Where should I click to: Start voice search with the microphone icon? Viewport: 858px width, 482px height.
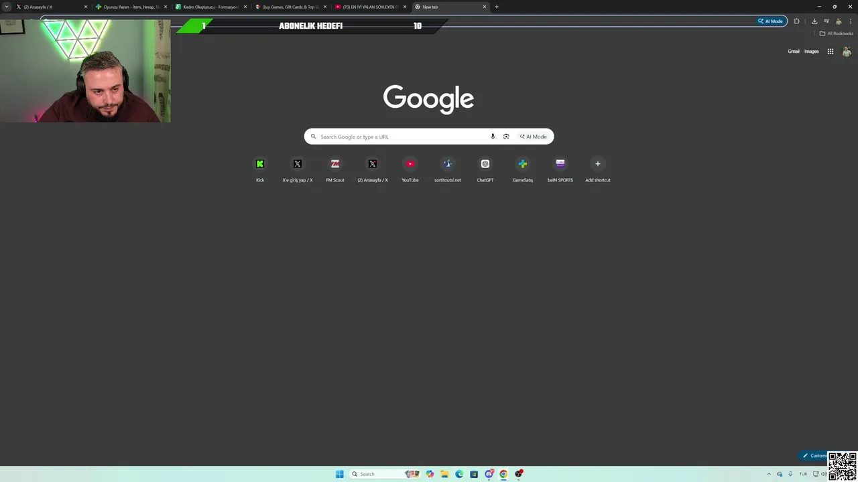point(493,137)
